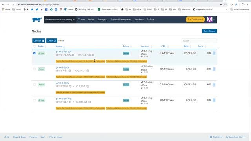Open the File an Issue footer link
251x141 pixels.
point(56,137)
